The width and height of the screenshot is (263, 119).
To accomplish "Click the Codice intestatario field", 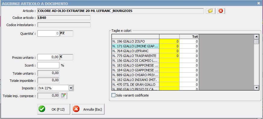I will point(64,25).
